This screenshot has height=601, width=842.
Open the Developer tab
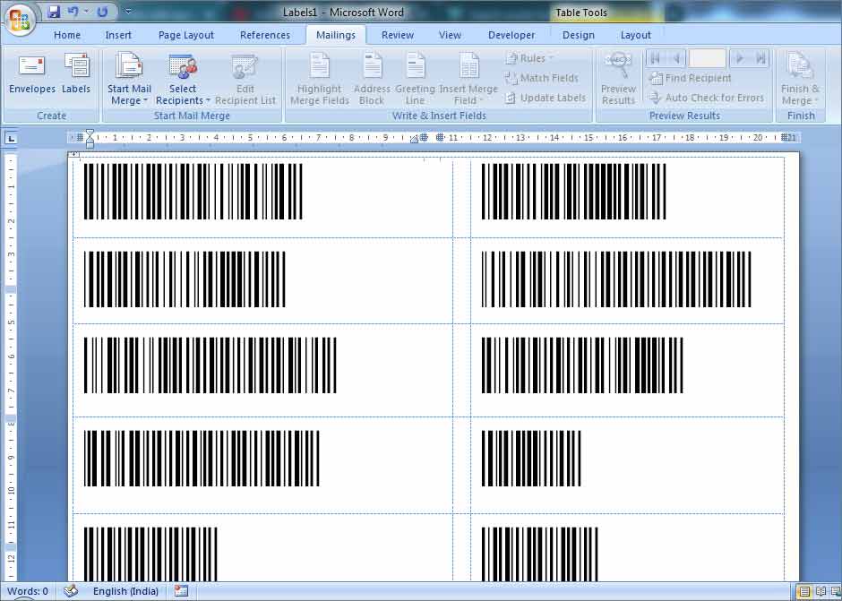coord(511,36)
